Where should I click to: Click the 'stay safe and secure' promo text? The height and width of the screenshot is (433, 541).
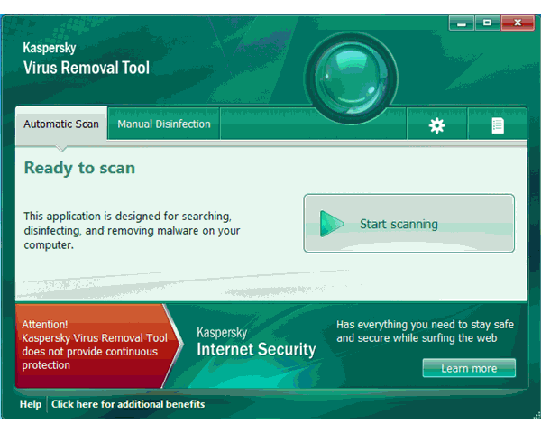[x=426, y=331]
